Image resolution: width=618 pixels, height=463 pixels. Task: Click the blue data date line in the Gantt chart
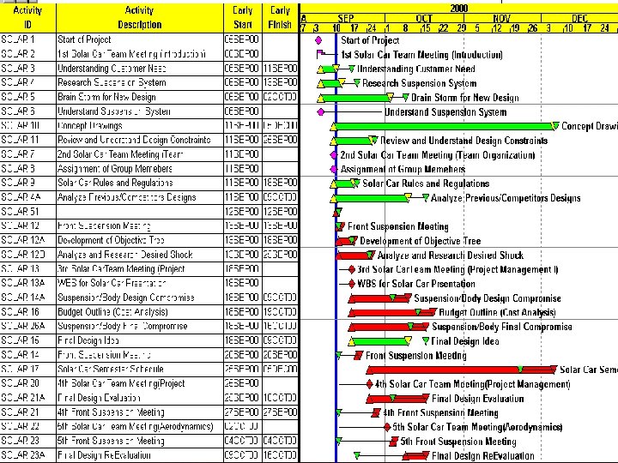336,248
